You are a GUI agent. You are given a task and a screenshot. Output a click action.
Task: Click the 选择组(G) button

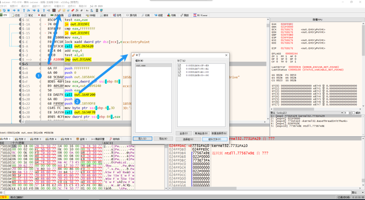click(x=188, y=139)
